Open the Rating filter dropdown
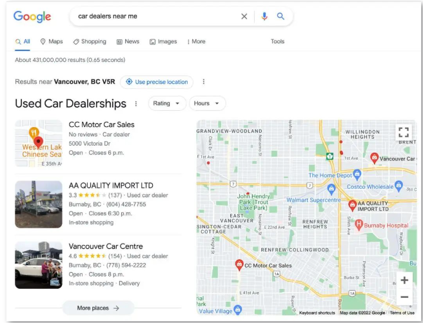423x323 pixels. coord(167,103)
